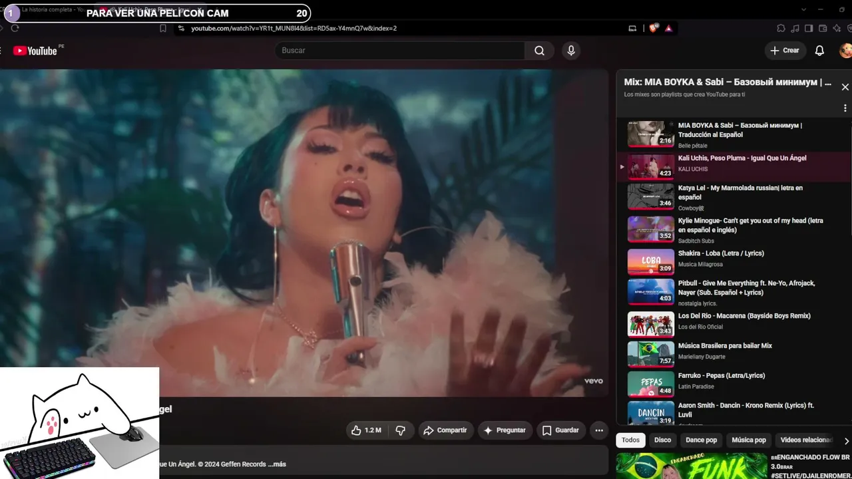Like the video with thumbs up
This screenshot has width=852, height=479.
pos(356,430)
